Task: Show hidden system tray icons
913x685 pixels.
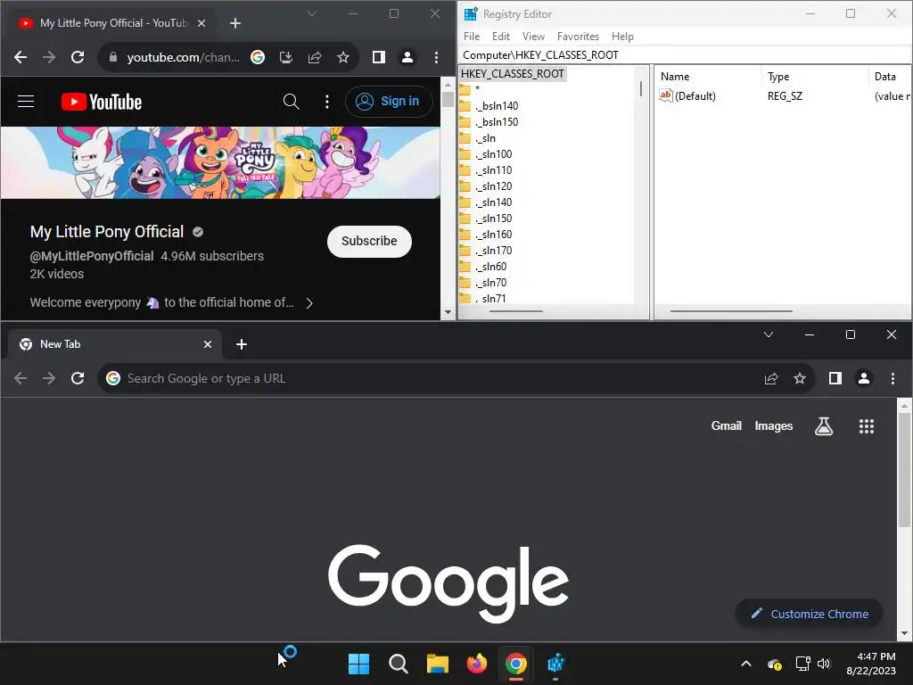Action: point(746,664)
